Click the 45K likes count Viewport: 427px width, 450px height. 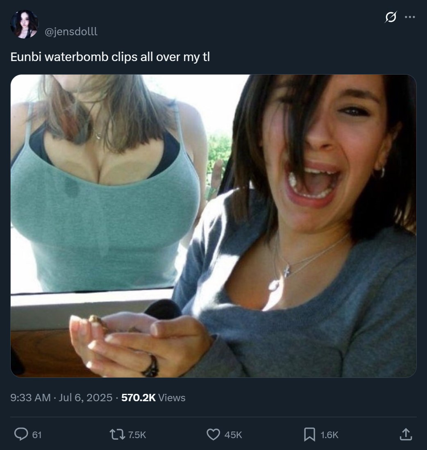point(233,435)
